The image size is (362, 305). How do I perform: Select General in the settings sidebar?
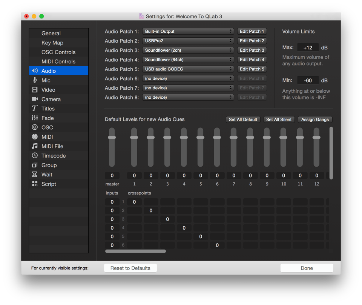click(51, 33)
